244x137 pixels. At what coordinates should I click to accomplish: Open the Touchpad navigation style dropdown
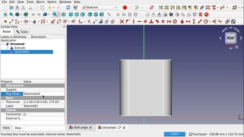tap(198, 134)
